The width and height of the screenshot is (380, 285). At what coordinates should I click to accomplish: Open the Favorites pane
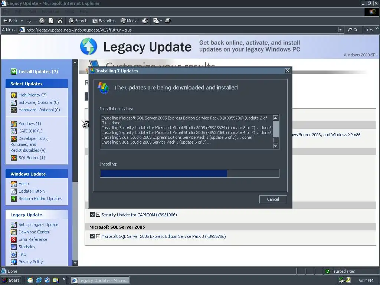point(104,21)
